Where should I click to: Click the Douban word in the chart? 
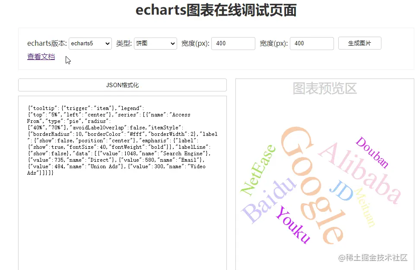pyautogui.click(x=372, y=152)
